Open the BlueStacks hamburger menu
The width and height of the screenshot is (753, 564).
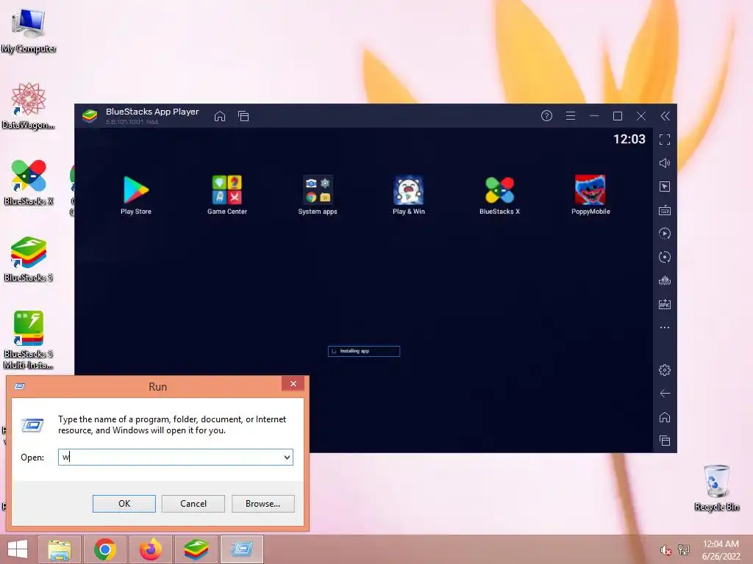pos(571,115)
